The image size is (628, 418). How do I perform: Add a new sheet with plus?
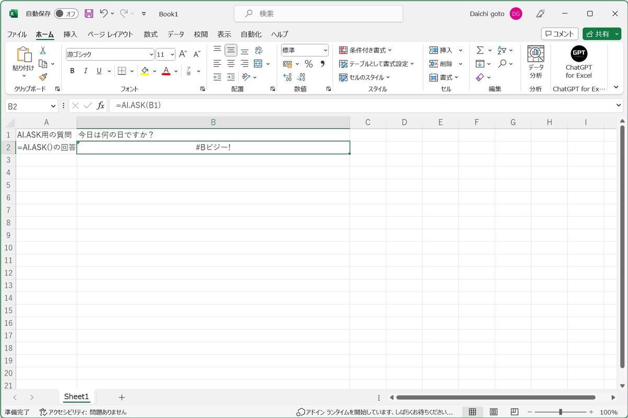(x=121, y=398)
